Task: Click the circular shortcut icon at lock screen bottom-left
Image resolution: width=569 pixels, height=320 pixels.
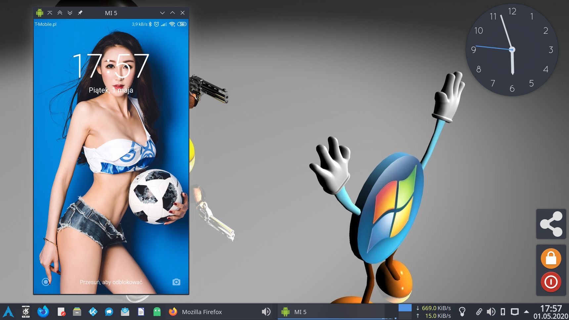Action: click(46, 282)
